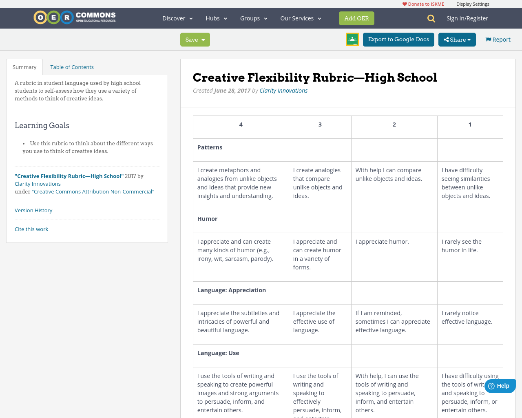Image resolution: width=522 pixels, height=418 pixels.
Task: Click Export to Google Docs
Action: [398, 39]
